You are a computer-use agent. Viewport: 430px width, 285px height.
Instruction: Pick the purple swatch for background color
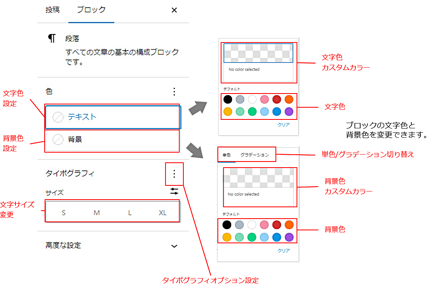(x=289, y=237)
